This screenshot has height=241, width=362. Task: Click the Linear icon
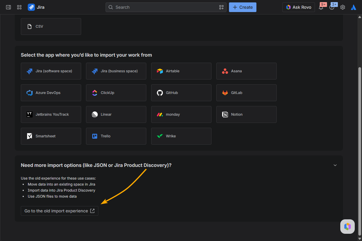95,114
